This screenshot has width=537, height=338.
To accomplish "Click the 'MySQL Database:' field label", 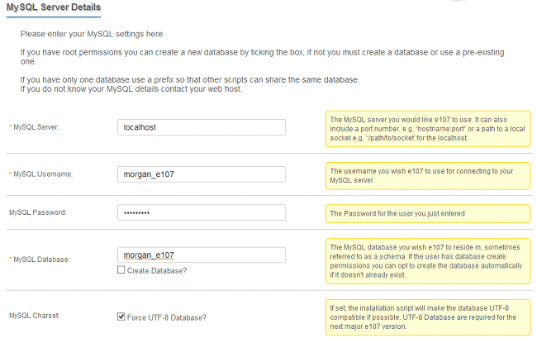I will click(43, 259).
